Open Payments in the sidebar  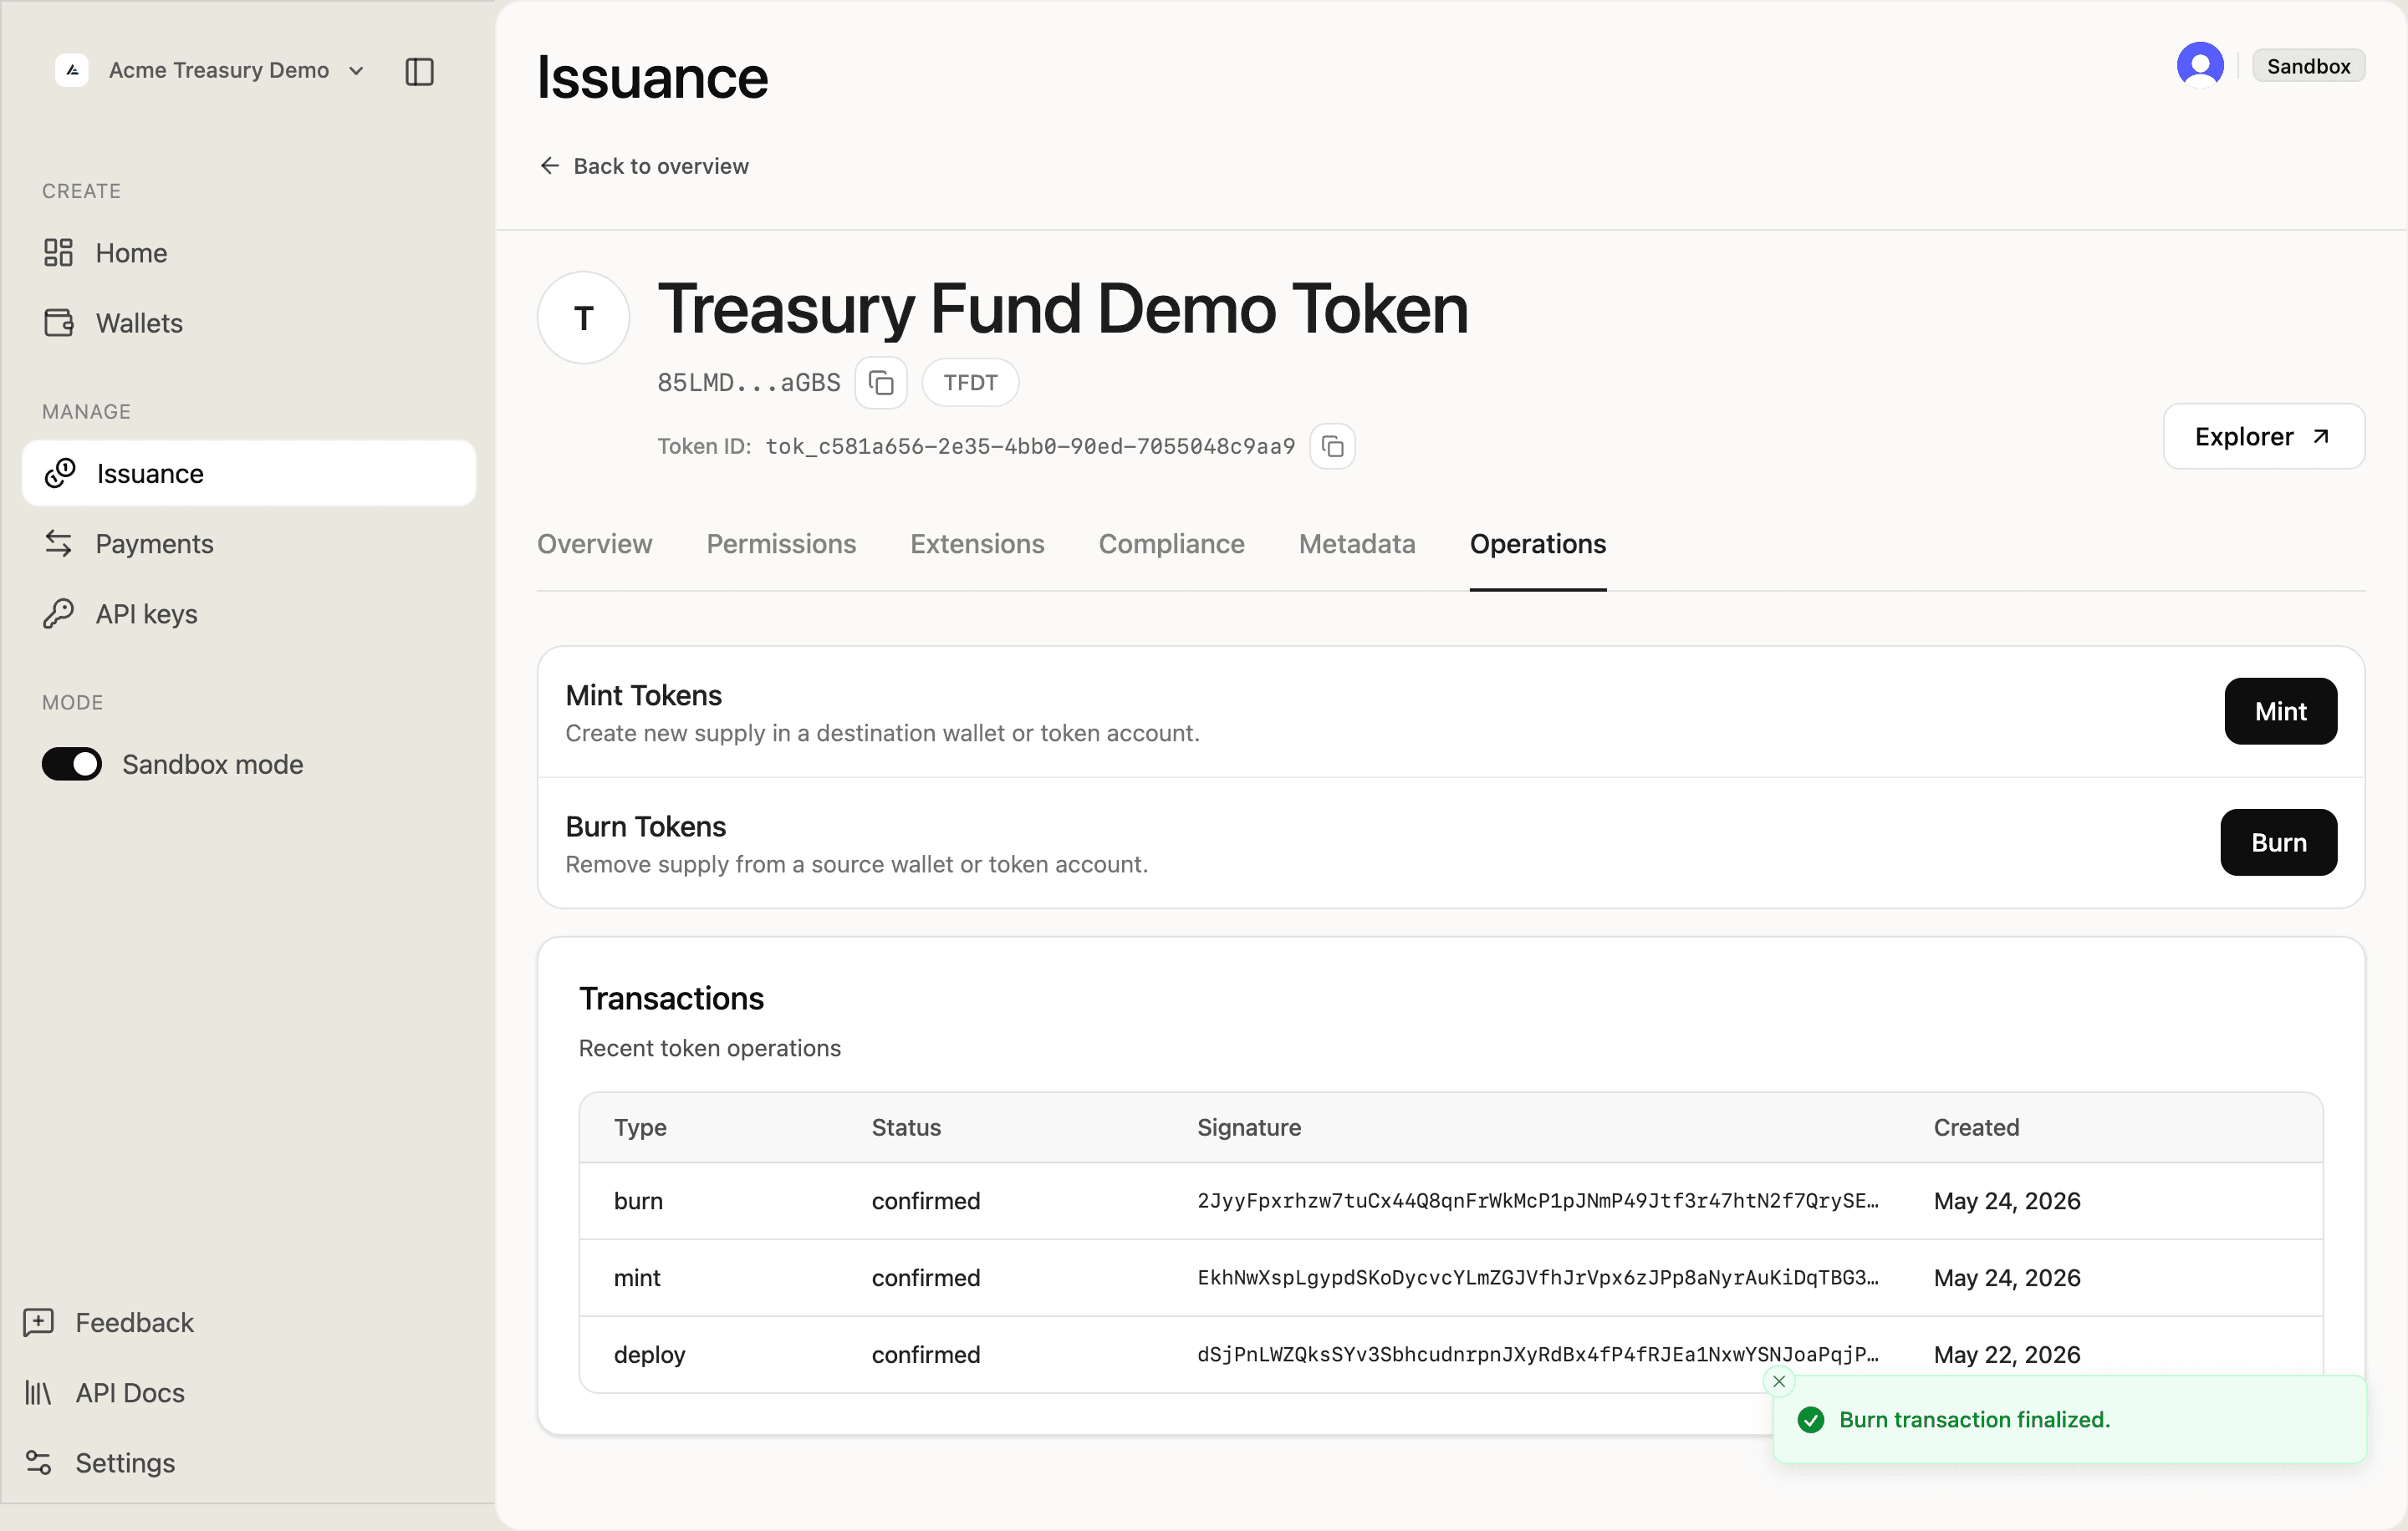248,544
